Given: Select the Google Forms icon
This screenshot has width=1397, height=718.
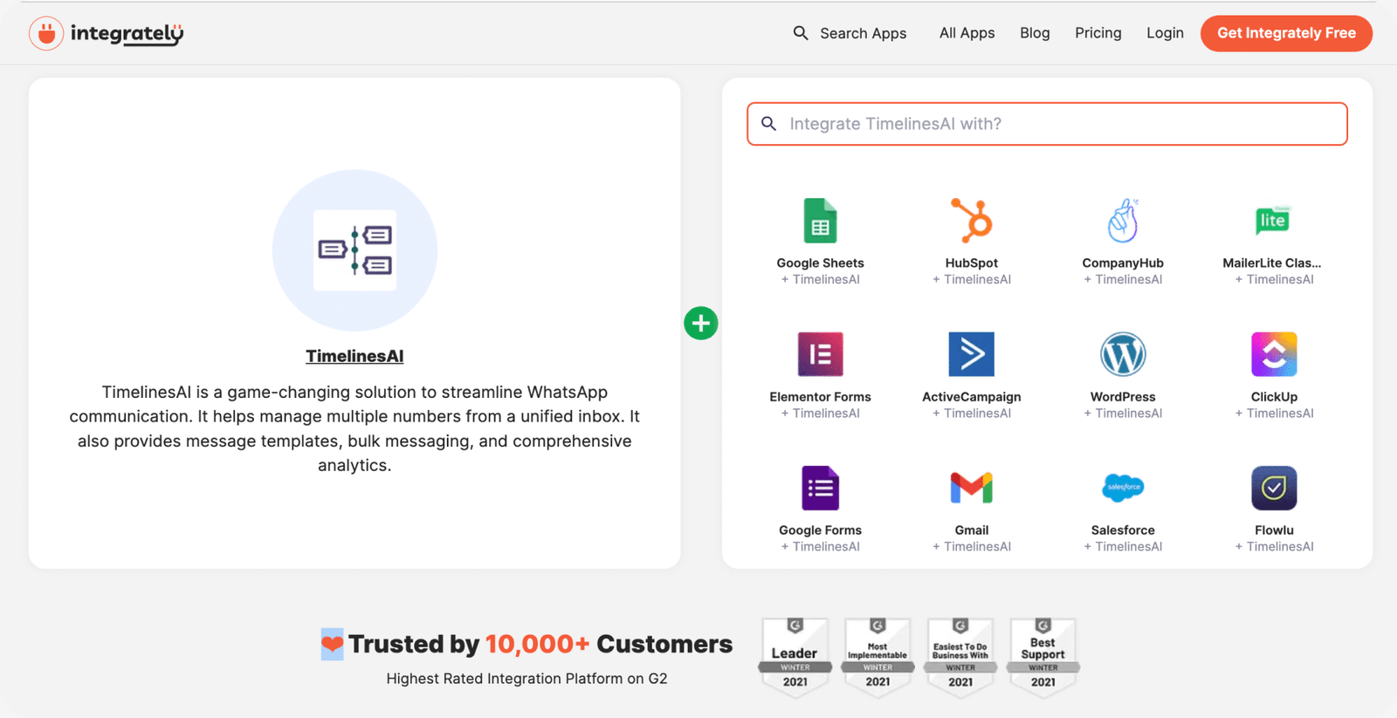Looking at the screenshot, I should coord(820,488).
